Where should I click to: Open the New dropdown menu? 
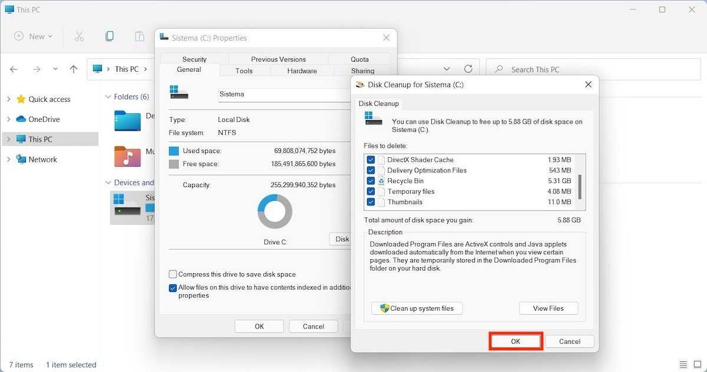coord(33,36)
